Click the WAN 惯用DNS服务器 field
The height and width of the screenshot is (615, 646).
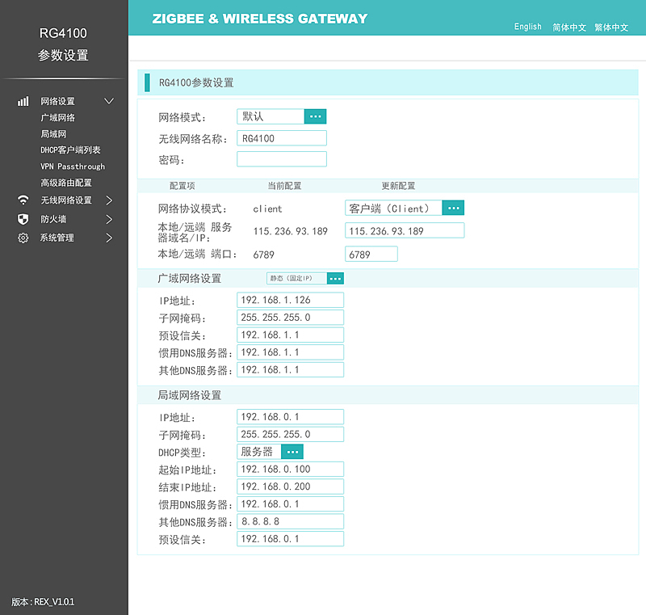[291, 352]
